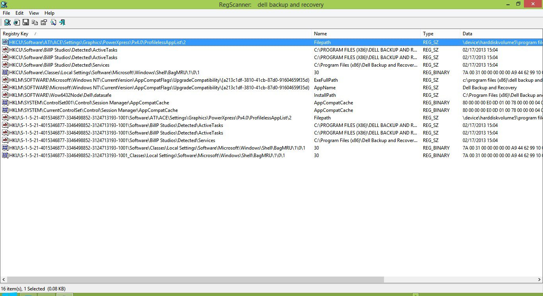The width and height of the screenshot is (543, 296).
Task: Click the 'Dell Backup and Recovery' data cell
Action: (x=490, y=87)
